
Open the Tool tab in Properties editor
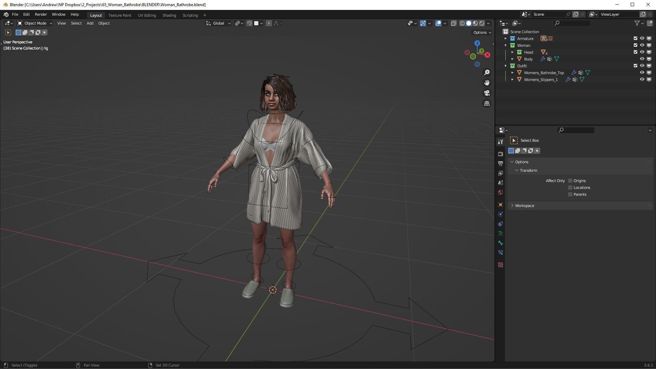pos(500,142)
